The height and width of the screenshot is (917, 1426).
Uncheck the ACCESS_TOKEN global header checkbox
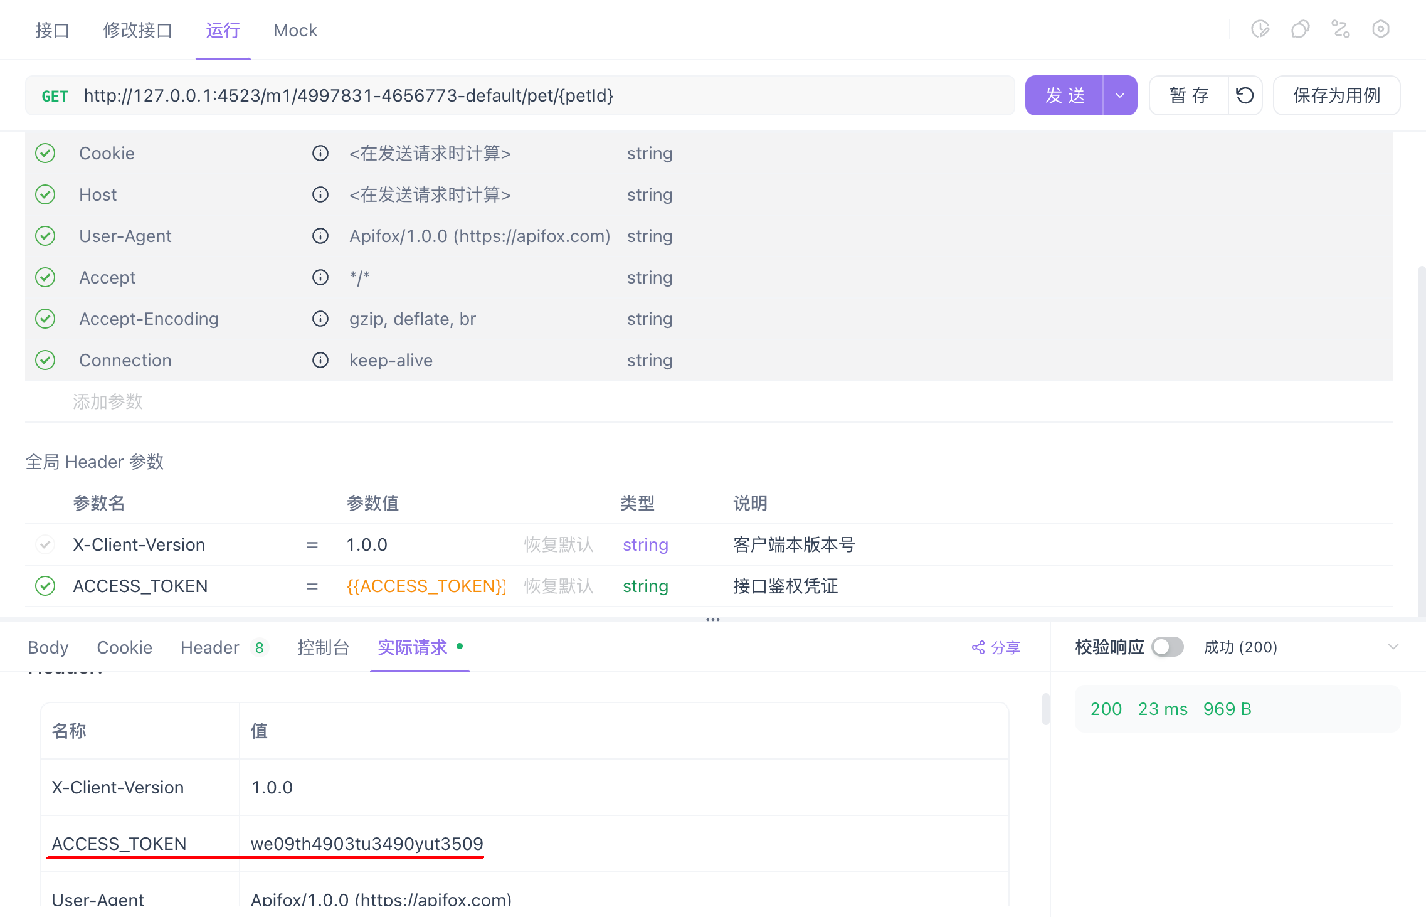45,586
